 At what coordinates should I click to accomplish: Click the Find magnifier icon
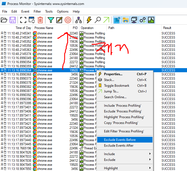tap(98, 20)
